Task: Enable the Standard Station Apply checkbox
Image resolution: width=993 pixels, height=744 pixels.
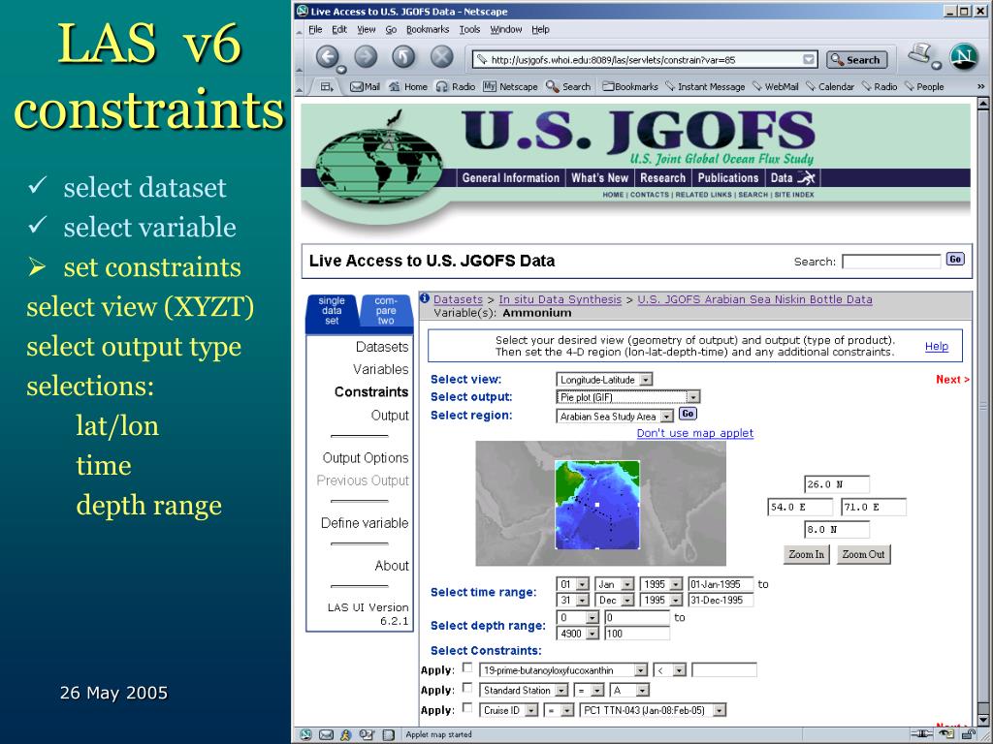Action: (x=467, y=688)
